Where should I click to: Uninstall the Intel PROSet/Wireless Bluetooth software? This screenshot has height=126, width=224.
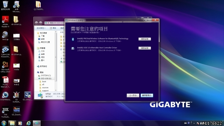[145, 39]
